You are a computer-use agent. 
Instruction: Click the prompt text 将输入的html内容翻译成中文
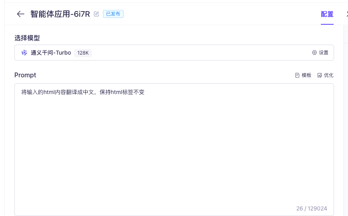click(x=58, y=92)
